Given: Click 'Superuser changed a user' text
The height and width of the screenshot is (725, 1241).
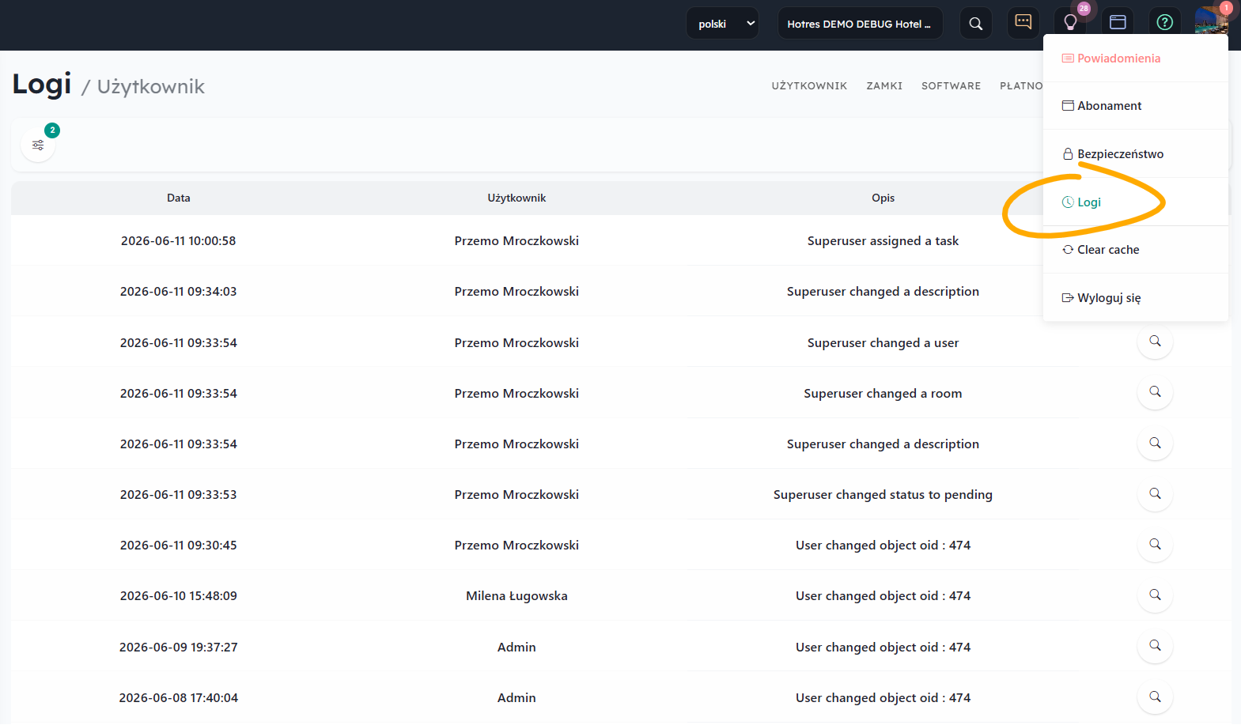Looking at the screenshot, I should point(883,343).
